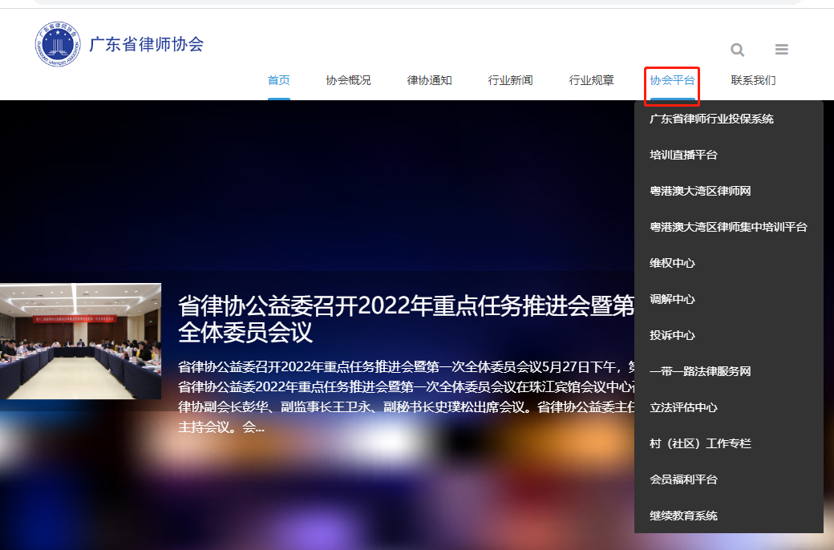
Task: Click the 广东省律师协会 site title text
Action: click(146, 44)
